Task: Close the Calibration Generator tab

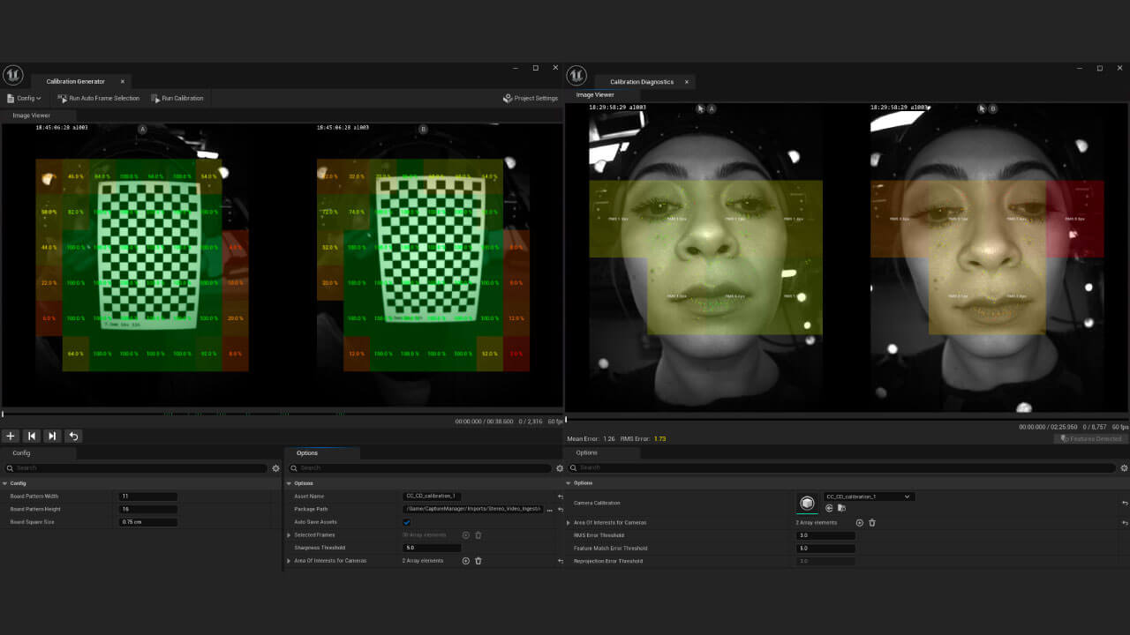Action: click(123, 81)
